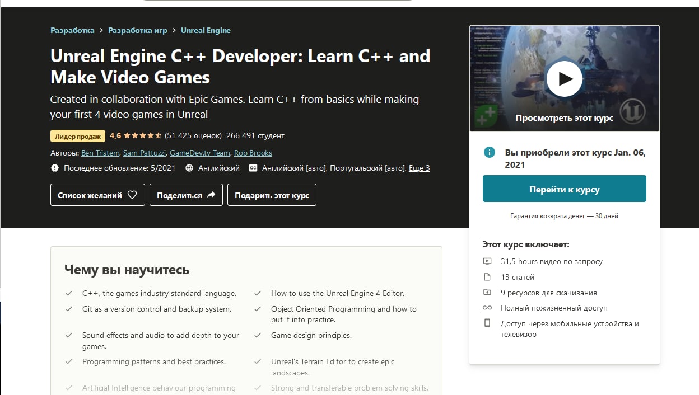Click the share arrow icon

pyautogui.click(x=211, y=195)
